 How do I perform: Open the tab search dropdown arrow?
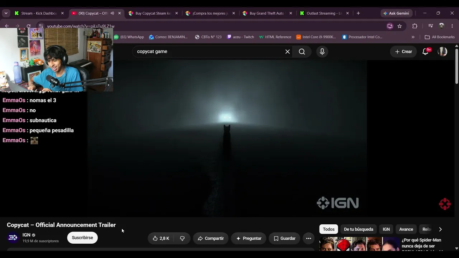[x=6, y=13]
